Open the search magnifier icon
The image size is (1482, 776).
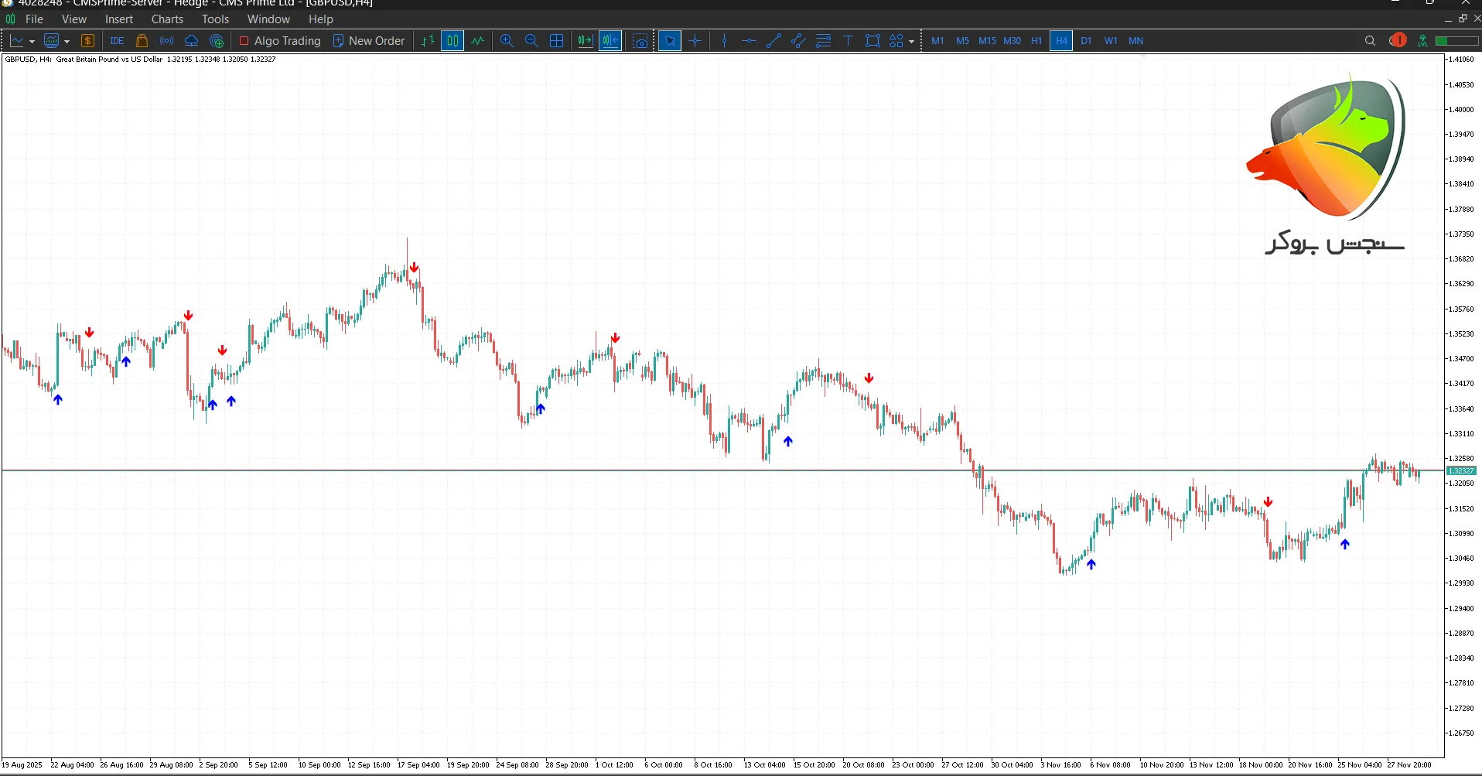click(x=1370, y=41)
